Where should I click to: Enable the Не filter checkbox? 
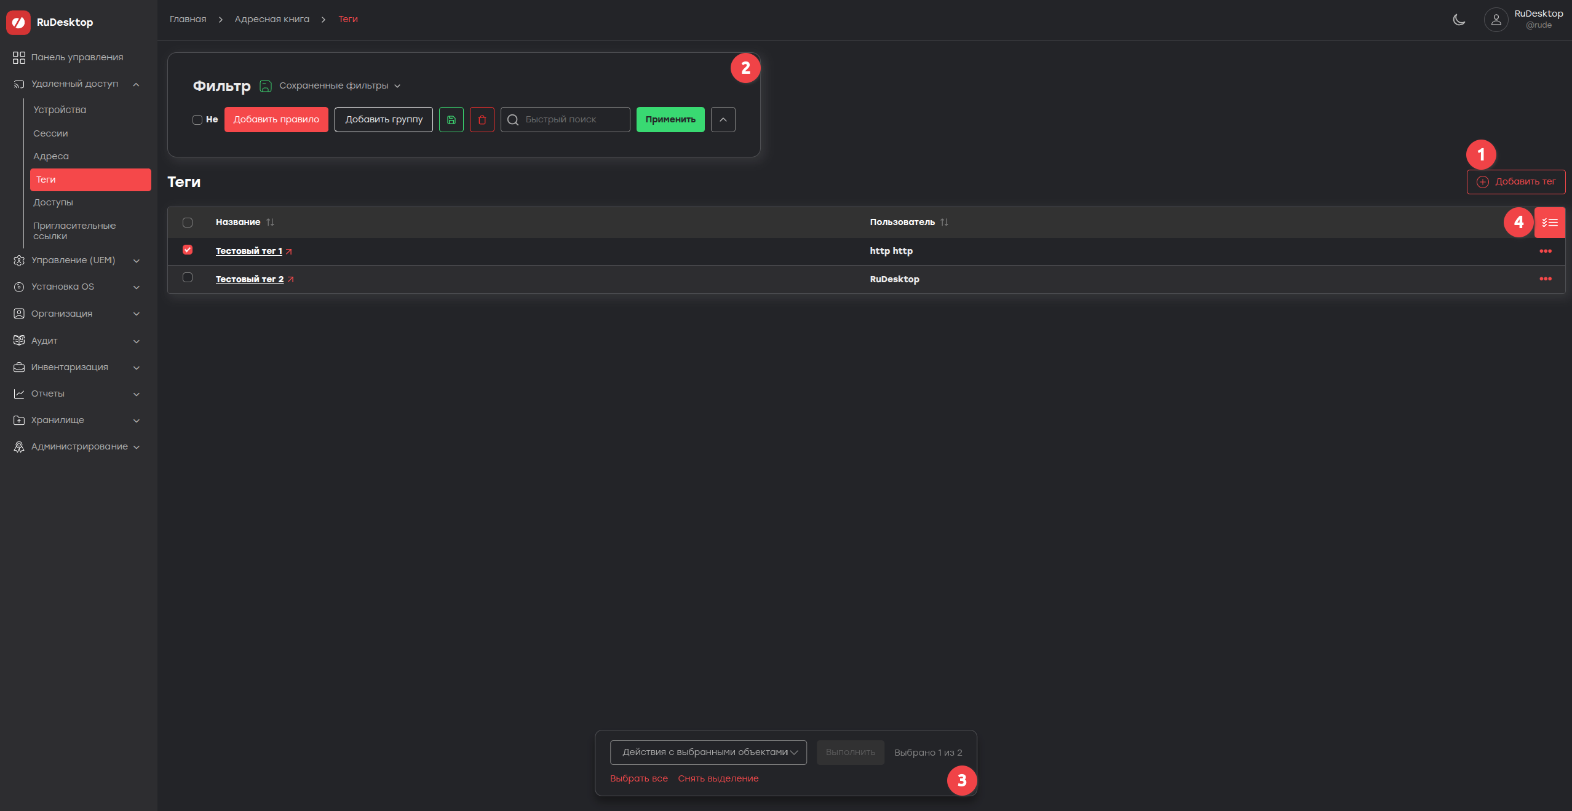click(x=197, y=119)
